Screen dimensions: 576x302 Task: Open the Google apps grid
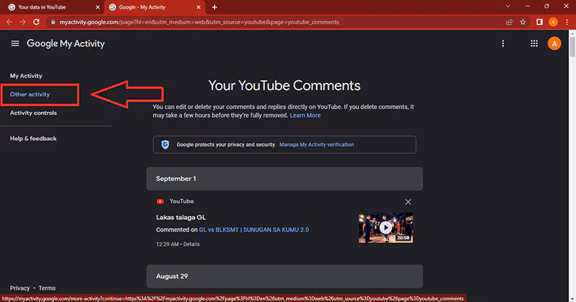coord(534,44)
